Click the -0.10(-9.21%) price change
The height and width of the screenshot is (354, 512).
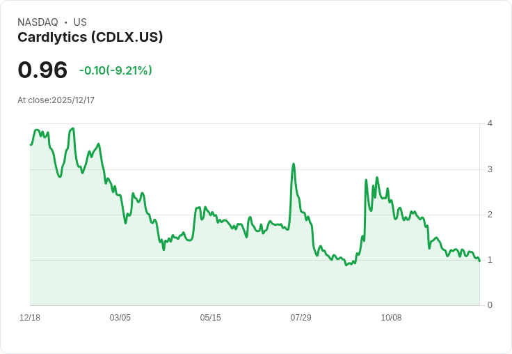(115, 70)
